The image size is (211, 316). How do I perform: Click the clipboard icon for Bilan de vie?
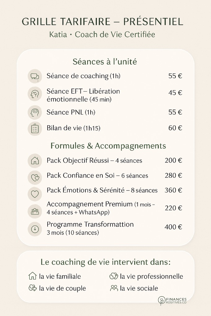35,128
